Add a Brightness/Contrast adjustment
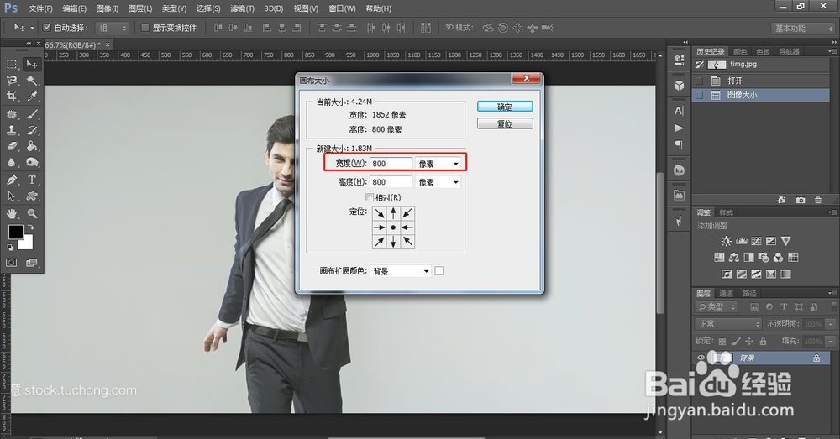 click(726, 241)
